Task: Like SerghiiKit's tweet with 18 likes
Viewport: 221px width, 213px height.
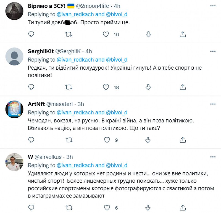Action: 106,87
